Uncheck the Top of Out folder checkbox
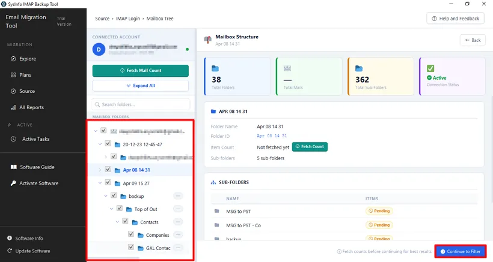The height and width of the screenshot is (262, 493). click(120, 208)
